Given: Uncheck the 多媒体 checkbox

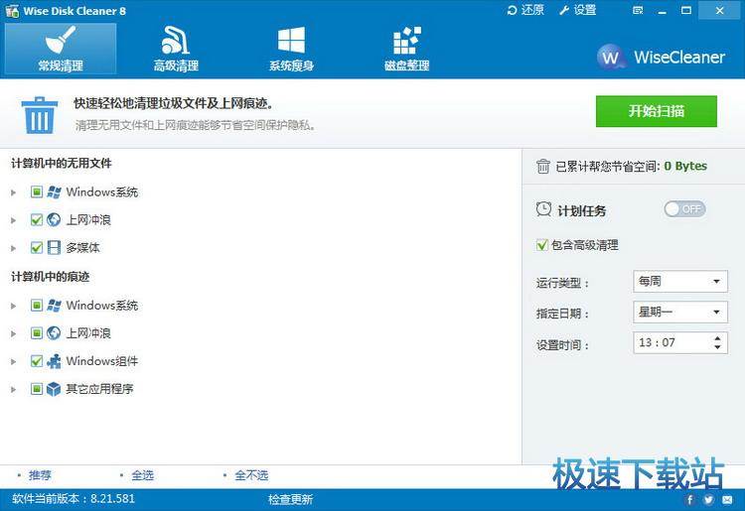Looking at the screenshot, I should click(x=37, y=247).
